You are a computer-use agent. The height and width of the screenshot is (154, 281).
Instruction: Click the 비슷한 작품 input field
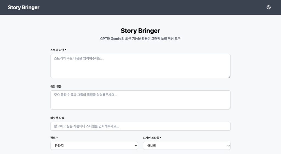tap(140, 126)
